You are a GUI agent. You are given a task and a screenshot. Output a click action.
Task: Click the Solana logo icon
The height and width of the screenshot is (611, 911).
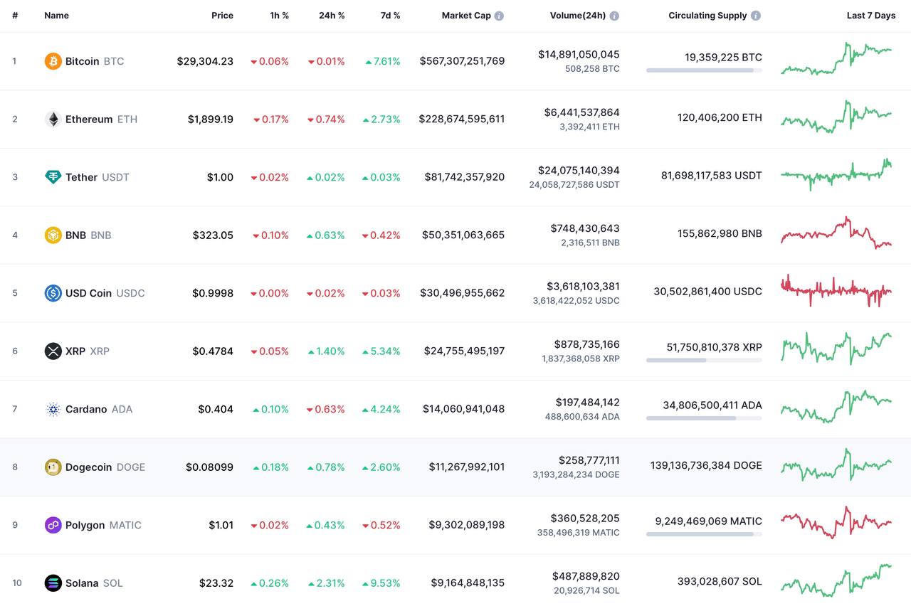(x=53, y=583)
